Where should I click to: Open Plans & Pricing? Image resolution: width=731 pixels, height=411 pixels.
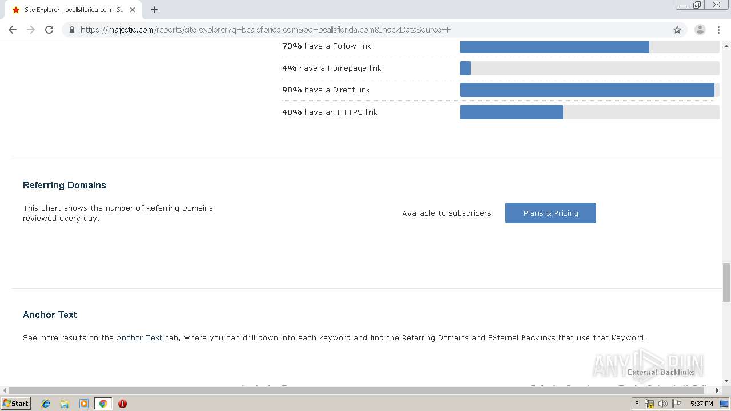551,213
